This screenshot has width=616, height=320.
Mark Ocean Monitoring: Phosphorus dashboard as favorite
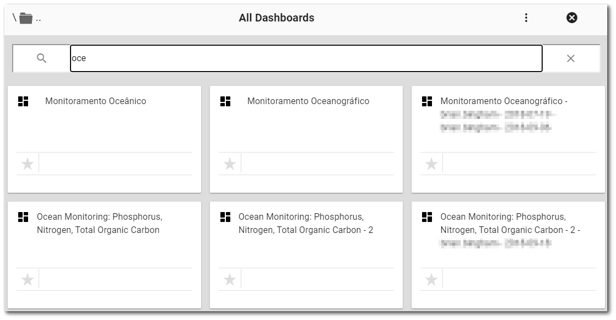coord(27,279)
